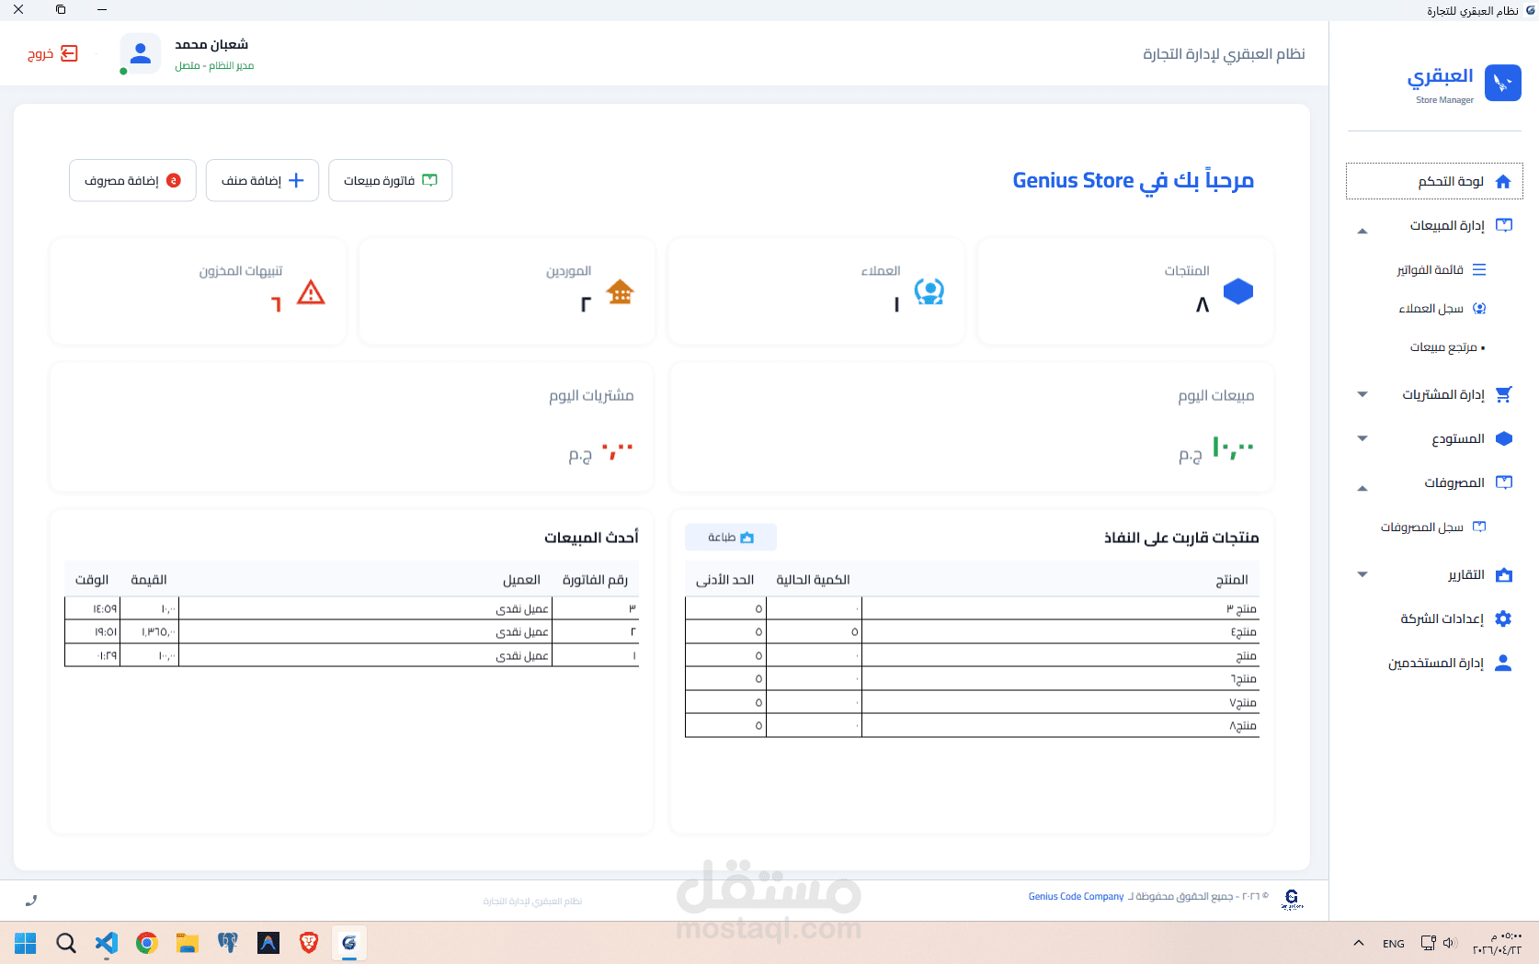Click the العملاء card customer icon

tap(929, 291)
